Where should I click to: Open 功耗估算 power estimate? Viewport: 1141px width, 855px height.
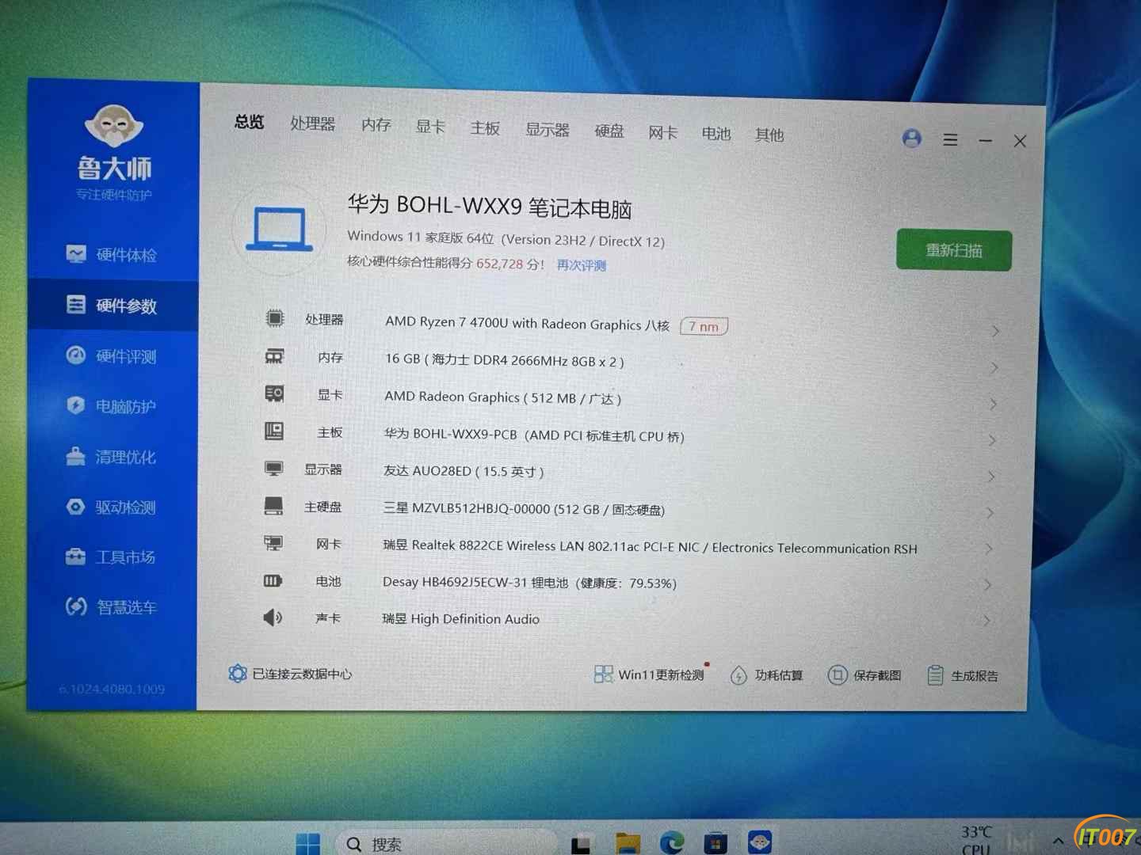(x=767, y=675)
